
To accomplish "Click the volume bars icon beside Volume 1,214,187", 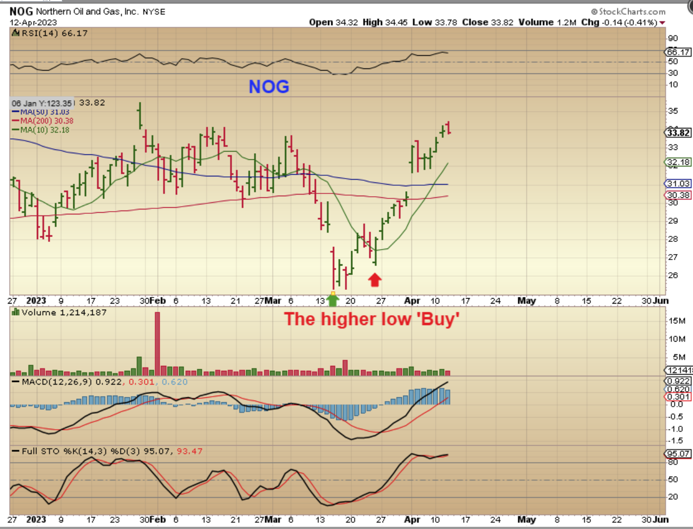I will click(x=15, y=312).
